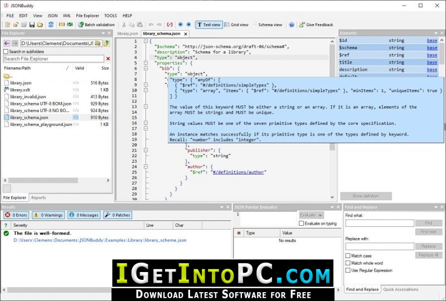Click the Undo arrow icon

(151, 25)
